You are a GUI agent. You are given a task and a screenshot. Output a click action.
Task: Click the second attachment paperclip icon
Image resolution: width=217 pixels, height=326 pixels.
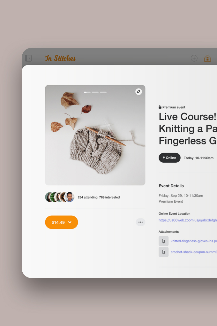pos(163,252)
